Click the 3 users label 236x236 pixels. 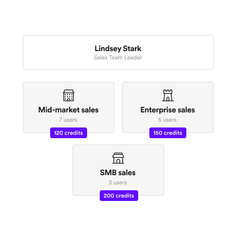[x=118, y=182]
